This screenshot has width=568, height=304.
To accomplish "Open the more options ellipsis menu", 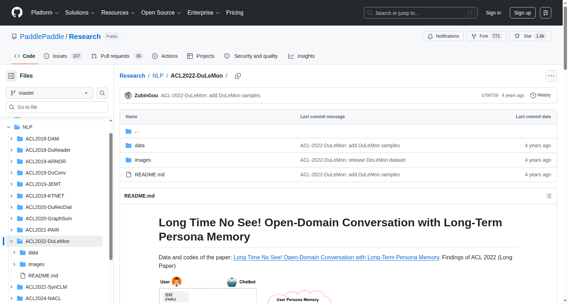I will coord(551,76).
